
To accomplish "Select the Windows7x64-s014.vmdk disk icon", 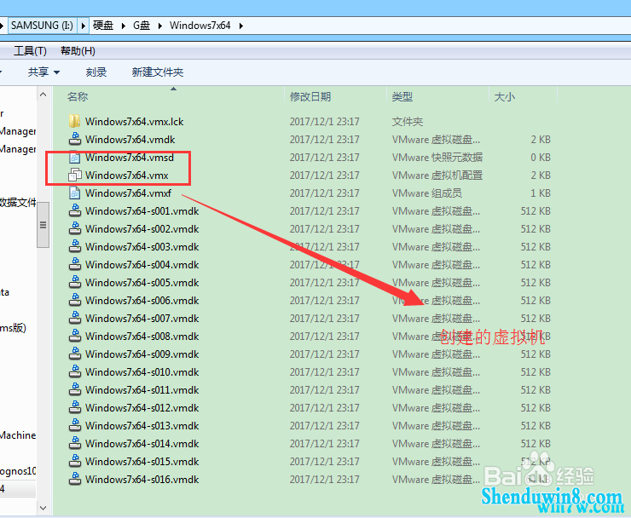I will (74, 444).
